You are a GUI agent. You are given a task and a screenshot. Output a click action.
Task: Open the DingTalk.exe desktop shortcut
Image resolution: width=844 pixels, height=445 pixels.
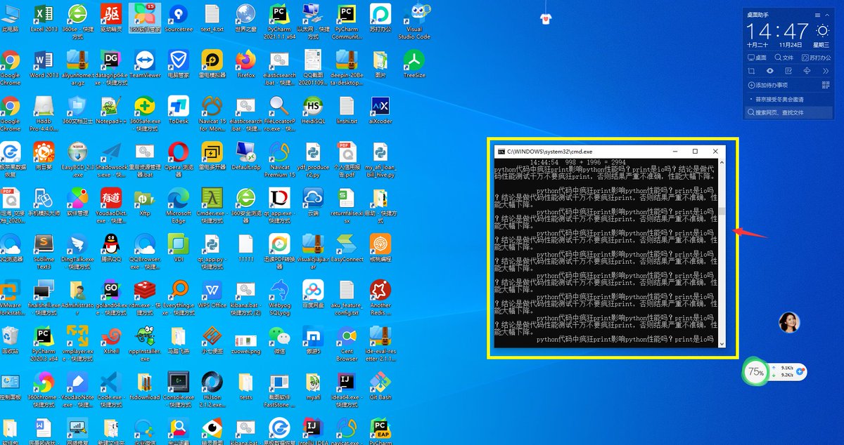tap(77, 251)
